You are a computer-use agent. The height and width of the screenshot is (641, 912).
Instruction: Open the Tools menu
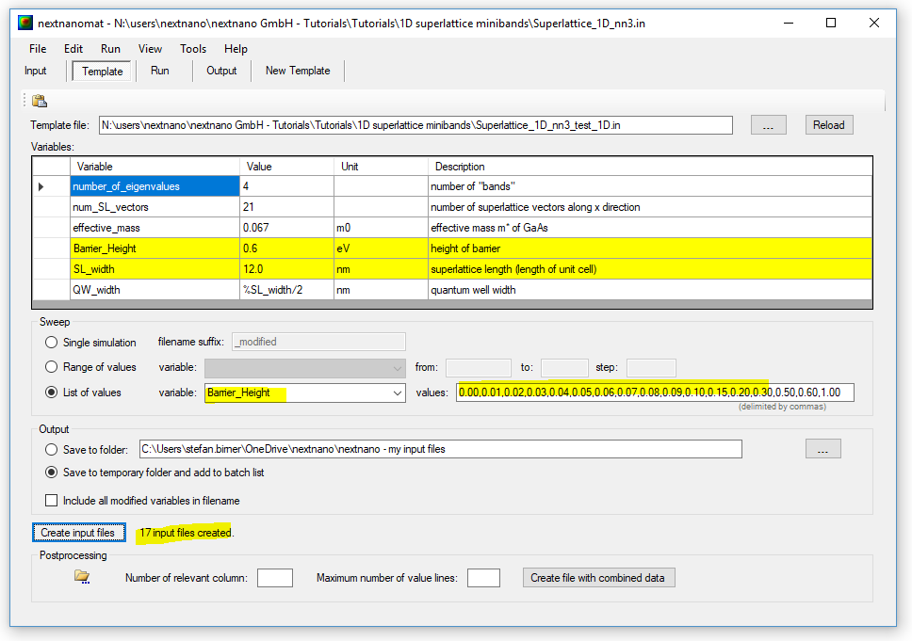193,49
